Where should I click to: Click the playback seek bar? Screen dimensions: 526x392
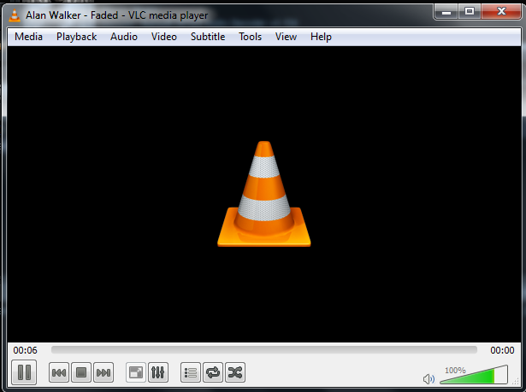[264, 350]
